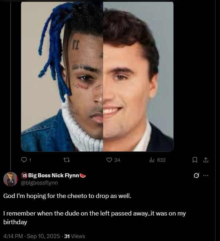The width and height of the screenshot is (220, 241).
Task: Click the like count number 24
Action: click(x=117, y=160)
